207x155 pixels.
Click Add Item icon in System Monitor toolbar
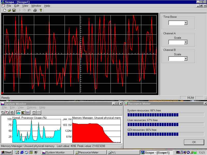(x=3, y=113)
